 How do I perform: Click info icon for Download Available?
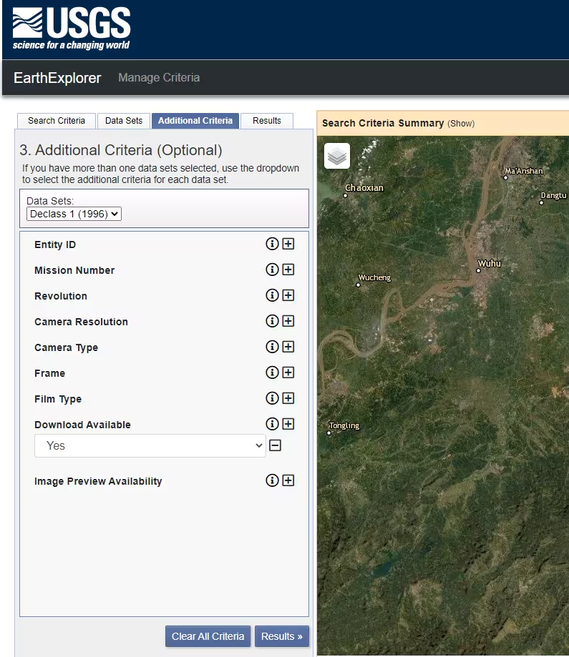pos(272,424)
